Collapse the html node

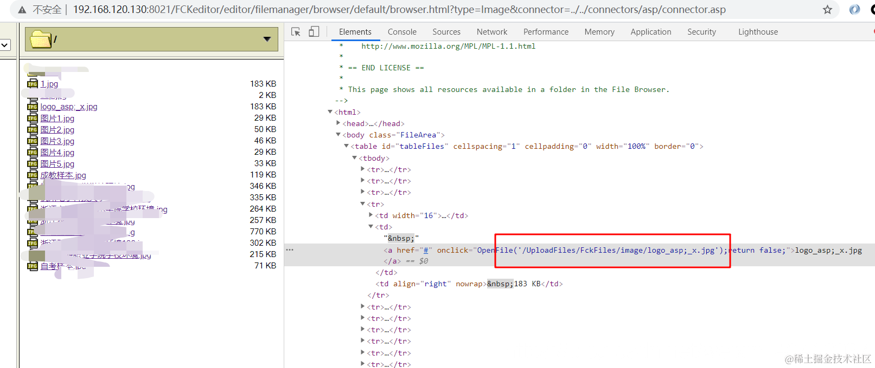(x=330, y=112)
